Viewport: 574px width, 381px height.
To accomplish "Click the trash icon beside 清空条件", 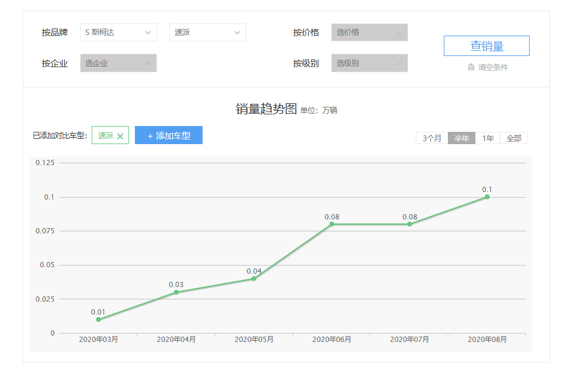I will pyautogui.click(x=471, y=67).
